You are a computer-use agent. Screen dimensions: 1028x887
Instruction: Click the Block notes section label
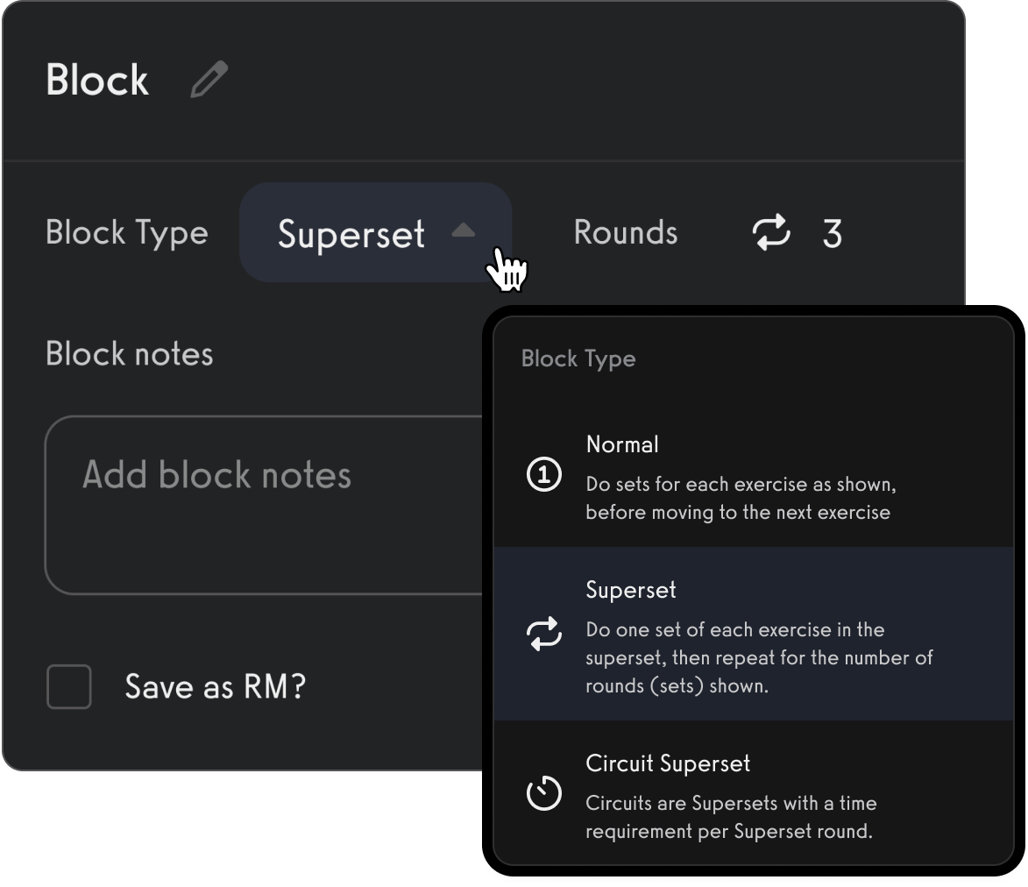point(130,354)
